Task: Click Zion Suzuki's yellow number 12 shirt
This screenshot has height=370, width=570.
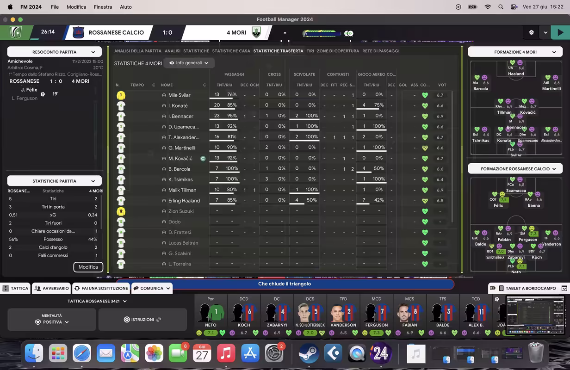Action: click(121, 211)
